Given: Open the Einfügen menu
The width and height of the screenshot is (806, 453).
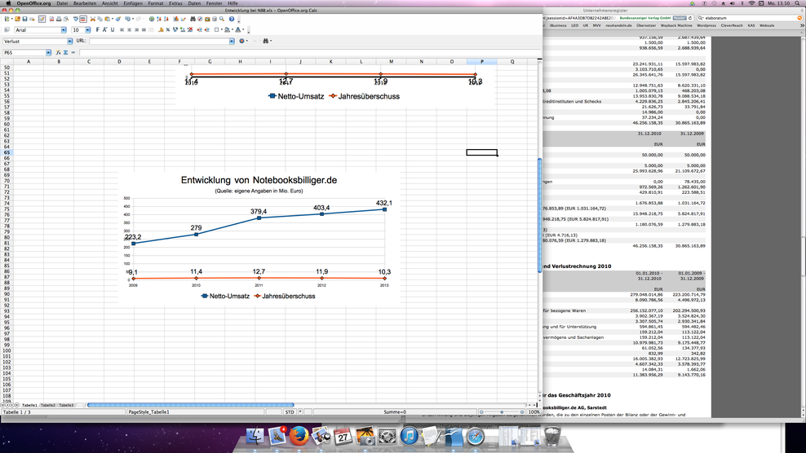Looking at the screenshot, I should point(133,3).
